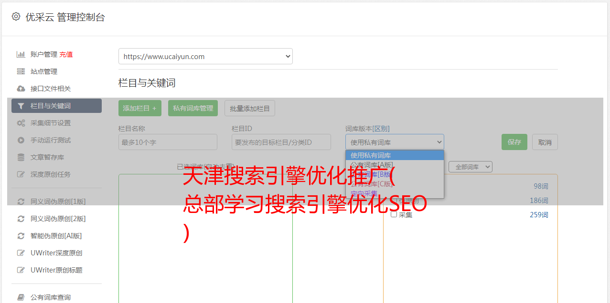Choose 公有词库[B版] from the list
Viewport: 610px width, 303px height.
[395, 174]
